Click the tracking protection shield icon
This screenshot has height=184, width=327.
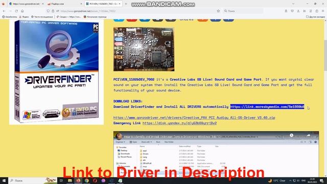click(48, 11)
